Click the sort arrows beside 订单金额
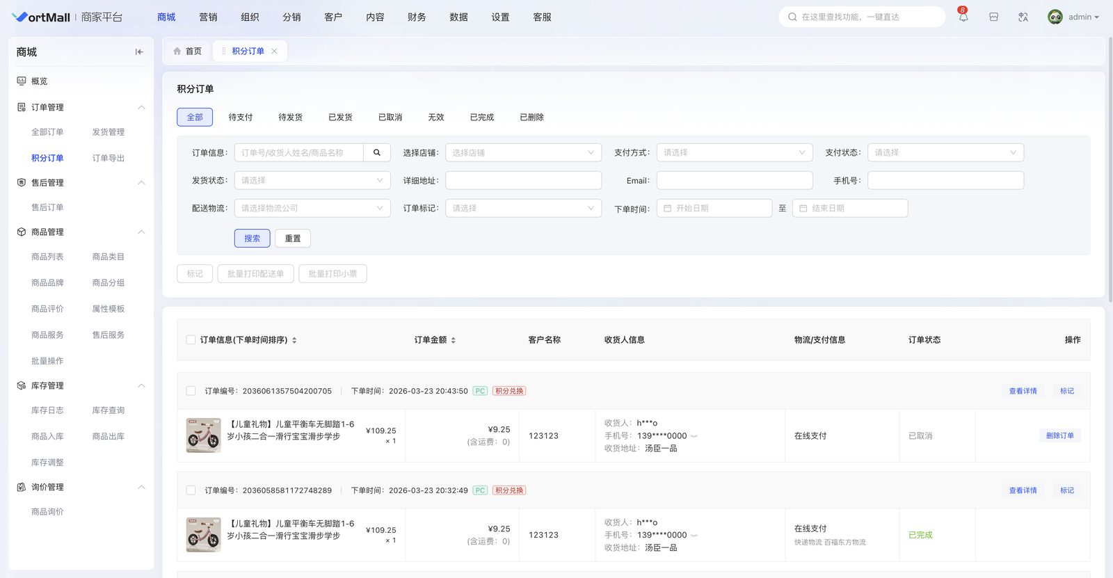The image size is (1113, 578). (454, 340)
